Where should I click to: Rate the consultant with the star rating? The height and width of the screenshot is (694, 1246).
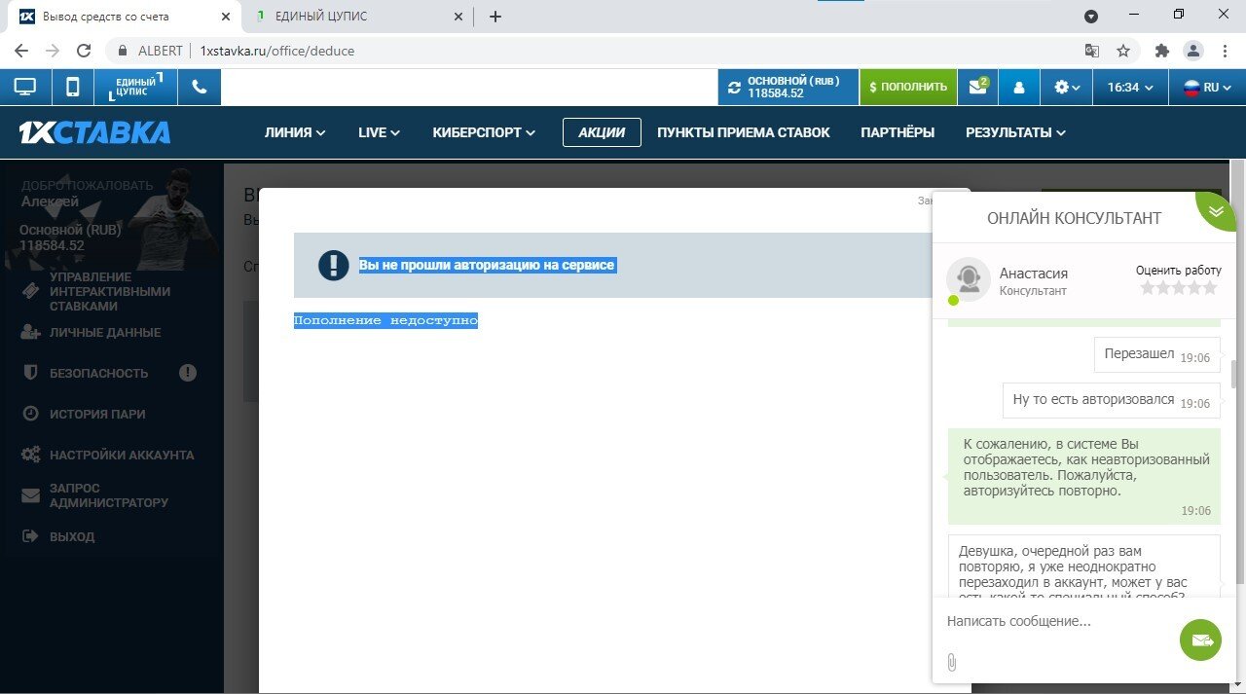[1178, 288]
